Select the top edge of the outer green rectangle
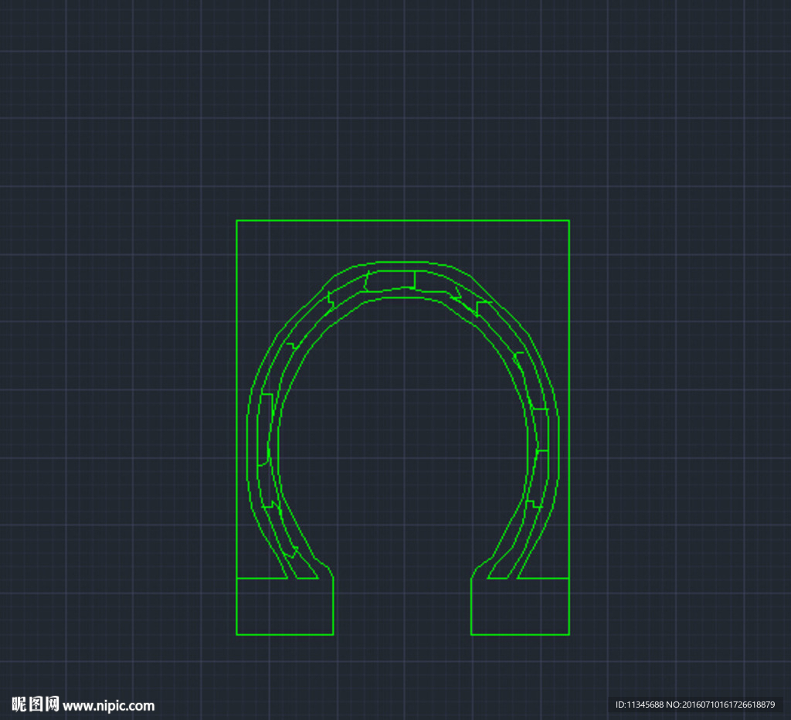The image size is (791, 720). click(402, 220)
